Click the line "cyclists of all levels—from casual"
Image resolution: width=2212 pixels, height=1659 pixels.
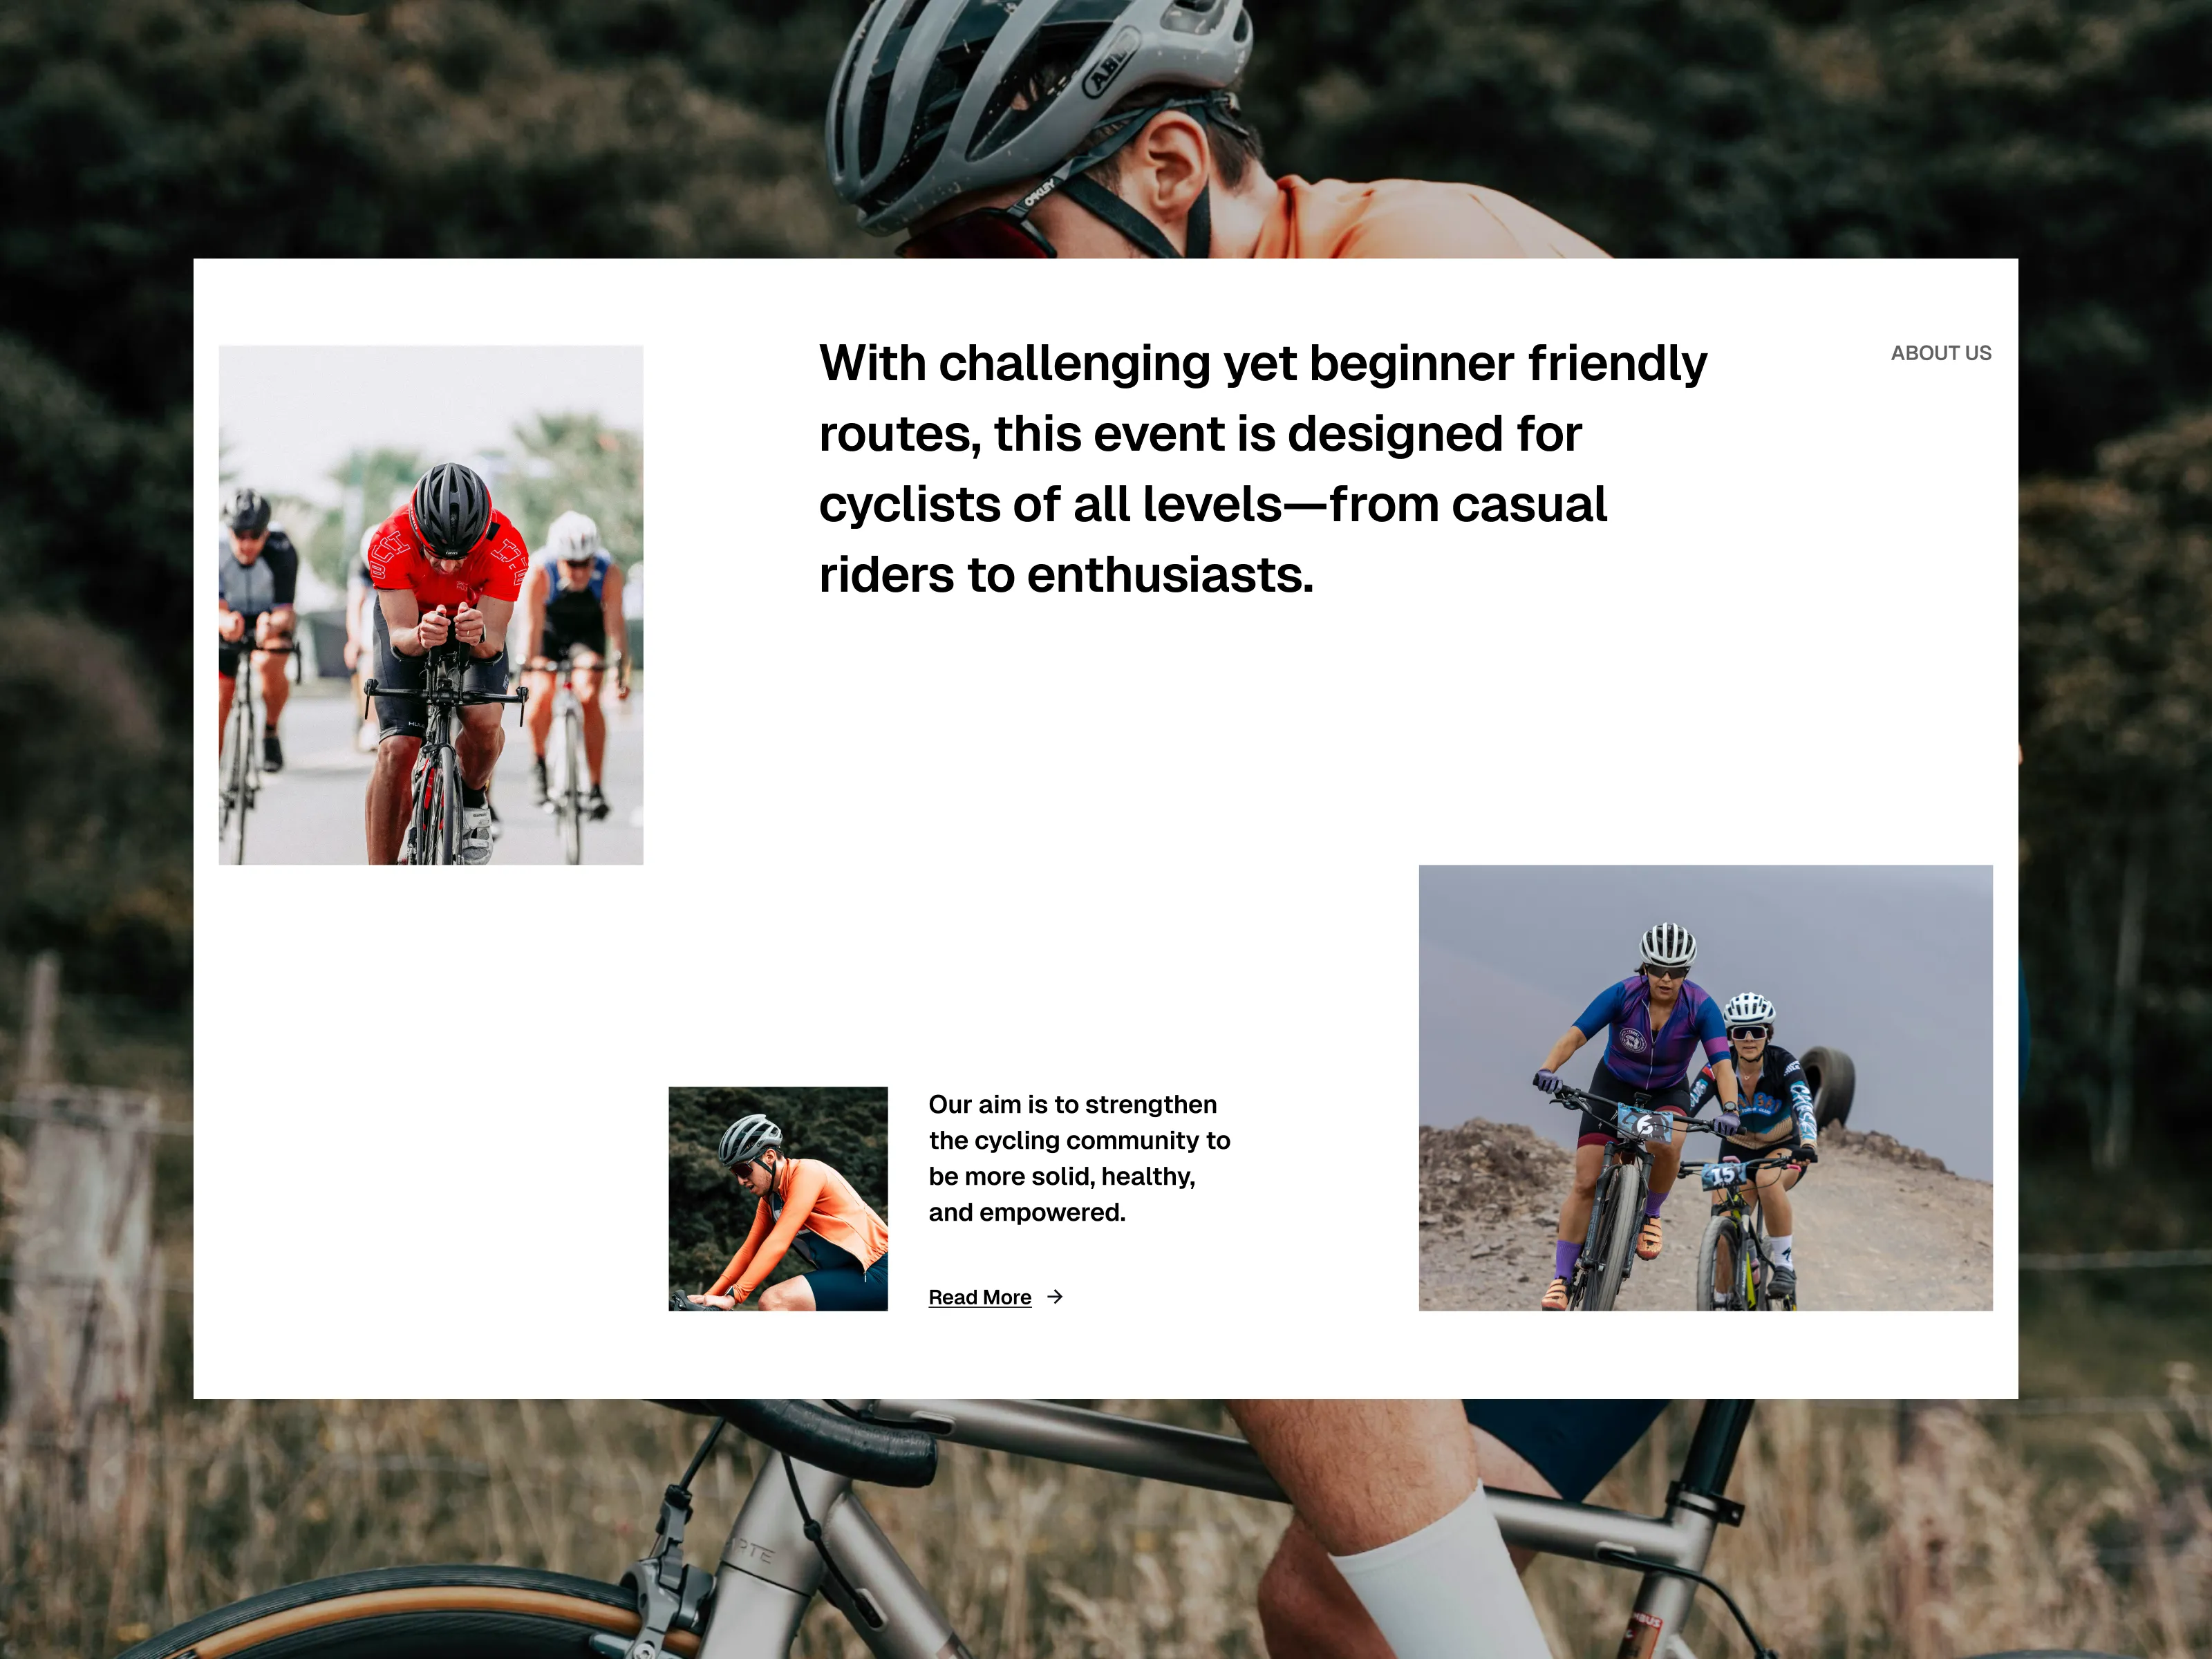[1212, 504]
